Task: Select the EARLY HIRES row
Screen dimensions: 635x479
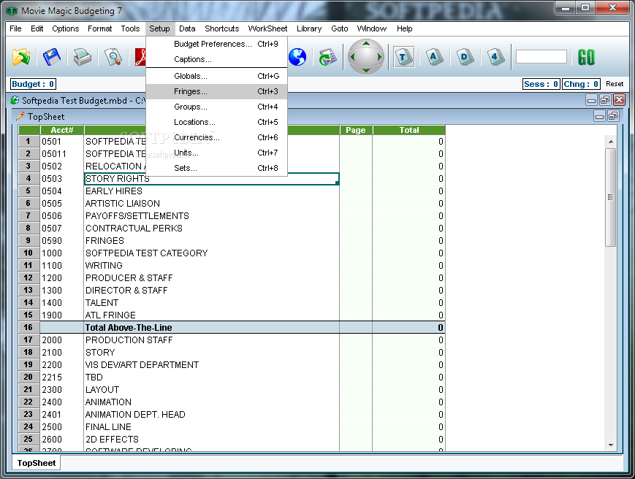Action: pos(232,191)
